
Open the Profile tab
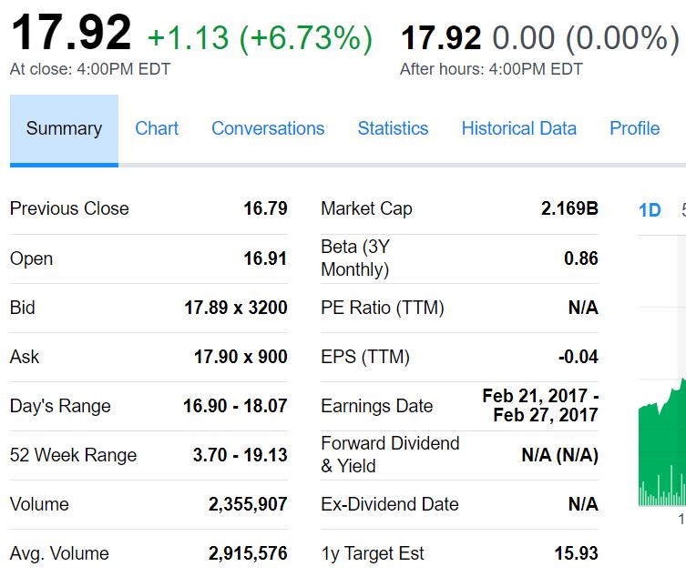634,129
